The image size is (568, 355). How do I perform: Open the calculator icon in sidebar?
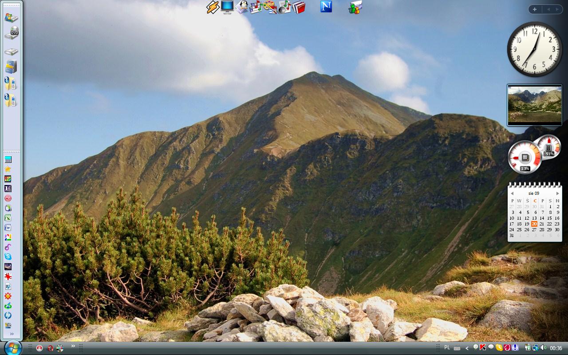[x=8, y=160]
